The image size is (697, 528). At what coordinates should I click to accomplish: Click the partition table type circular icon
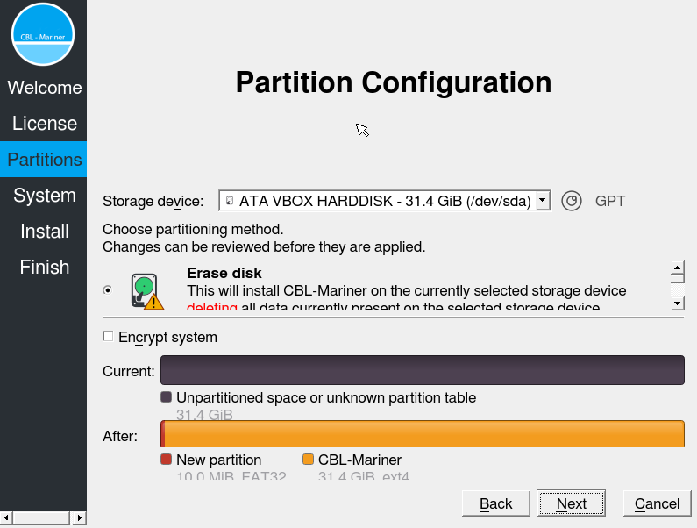572,201
